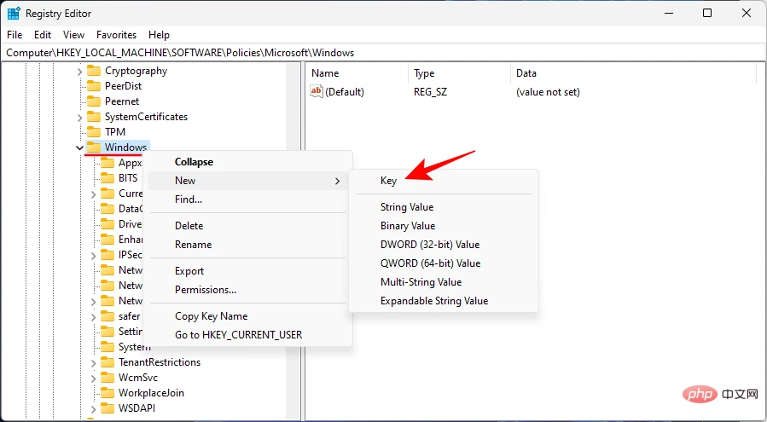Click the Peernet folder icon
Viewport: 767px width, 422px height.
(94, 101)
